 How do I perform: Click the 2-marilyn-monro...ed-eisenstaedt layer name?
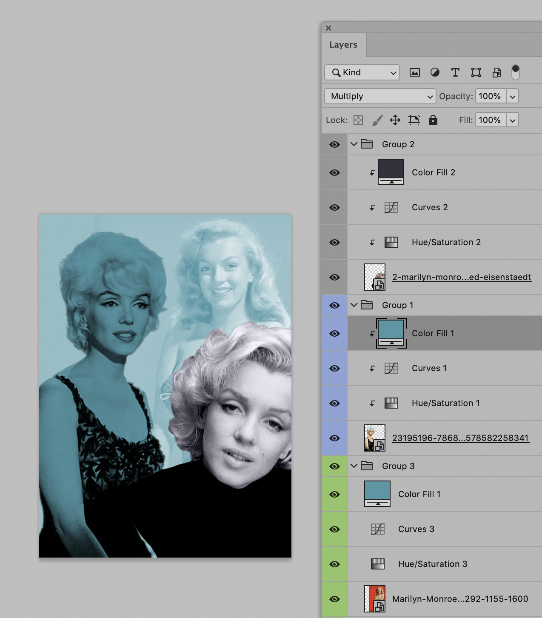click(462, 277)
